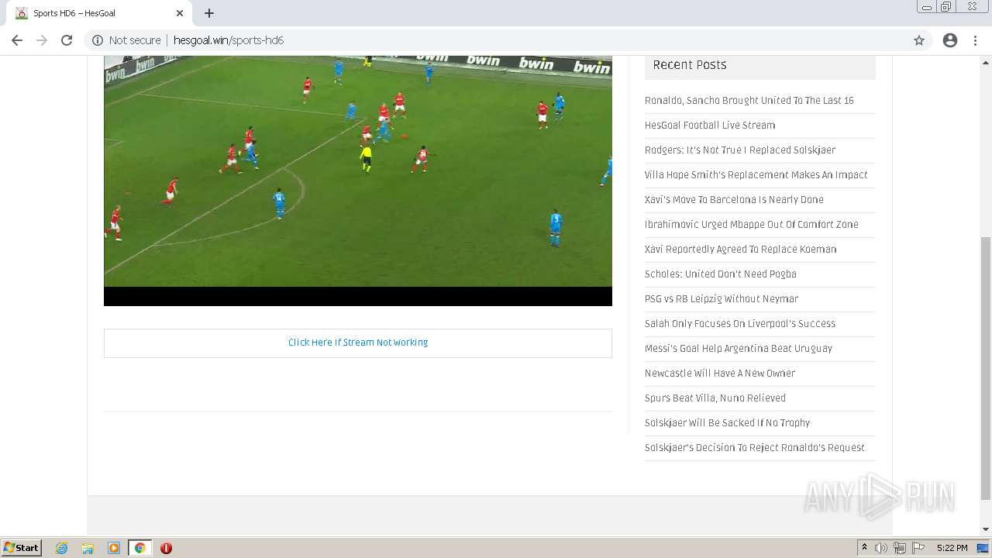Click Here If Stream Not Working link
992x558 pixels.
click(358, 343)
